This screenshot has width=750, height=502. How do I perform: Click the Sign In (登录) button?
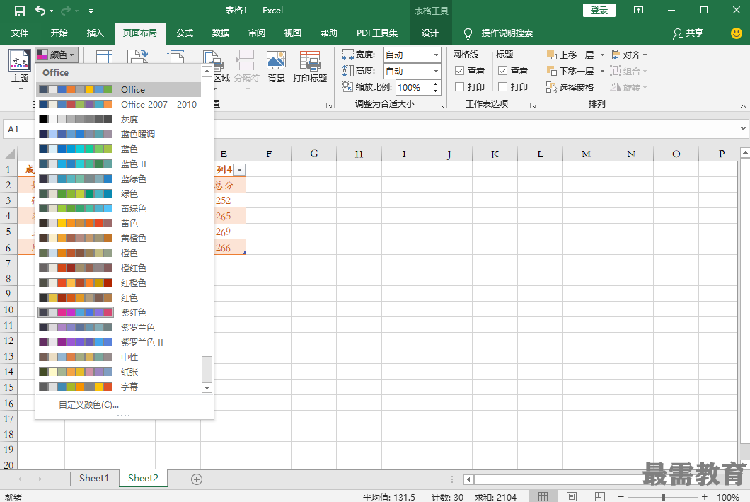click(599, 10)
